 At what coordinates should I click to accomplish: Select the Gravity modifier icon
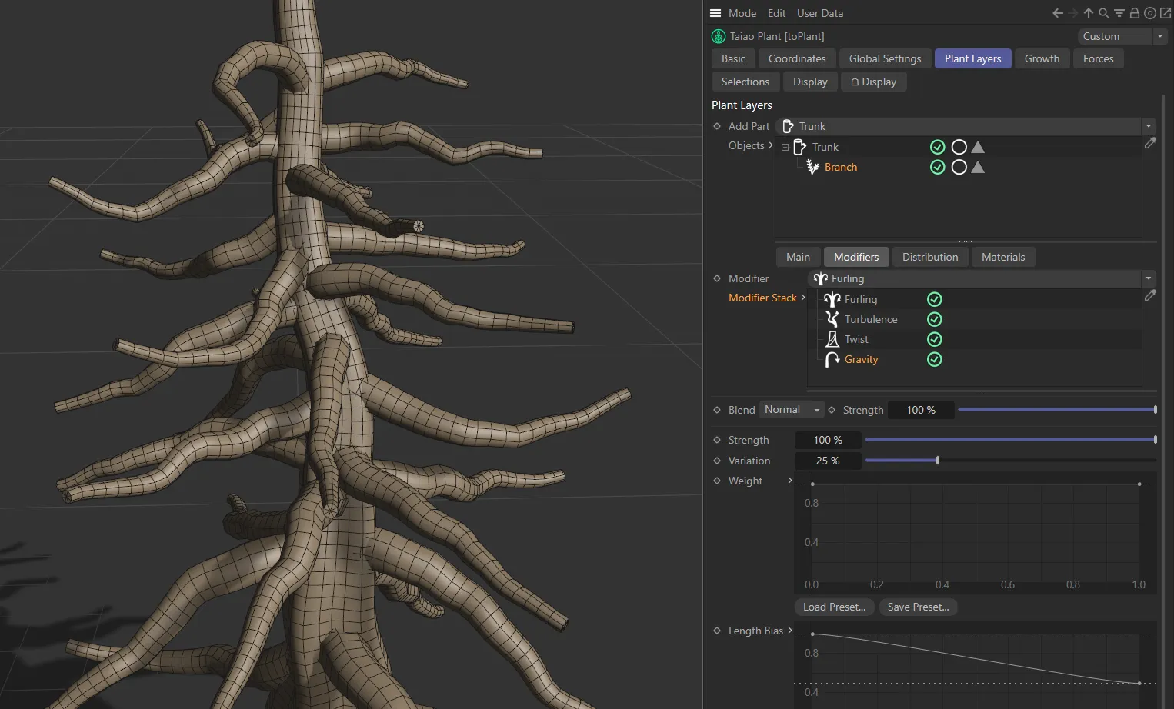[833, 359]
